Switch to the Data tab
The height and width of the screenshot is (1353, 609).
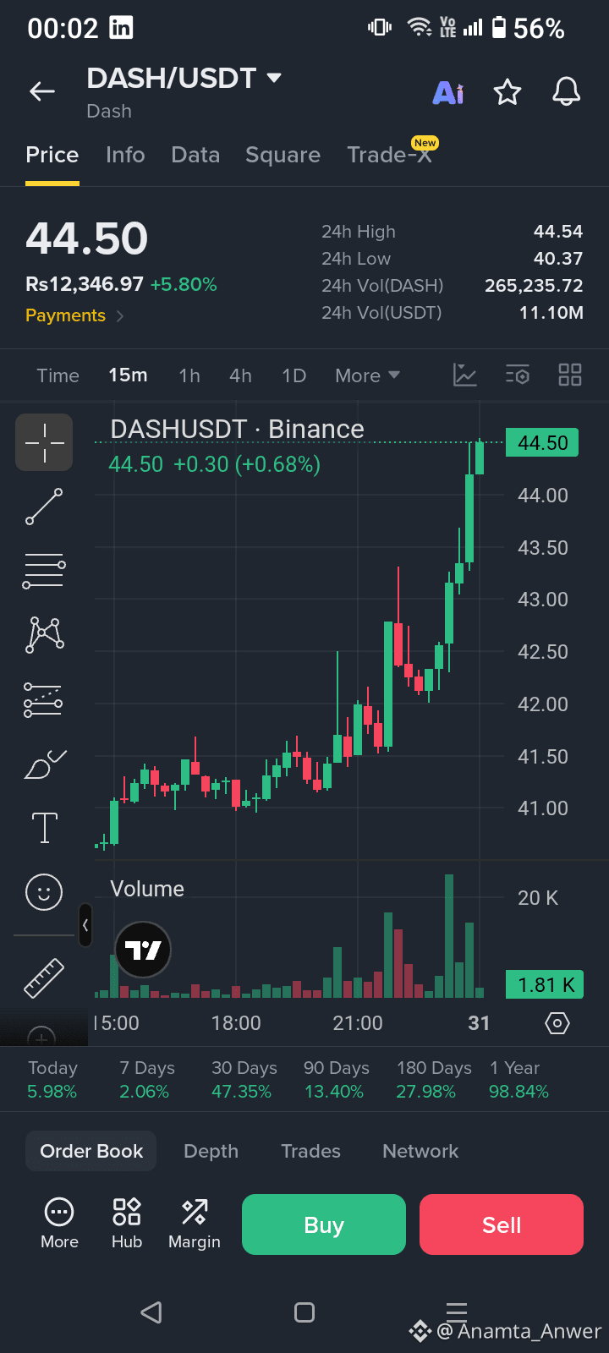tap(195, 155)
